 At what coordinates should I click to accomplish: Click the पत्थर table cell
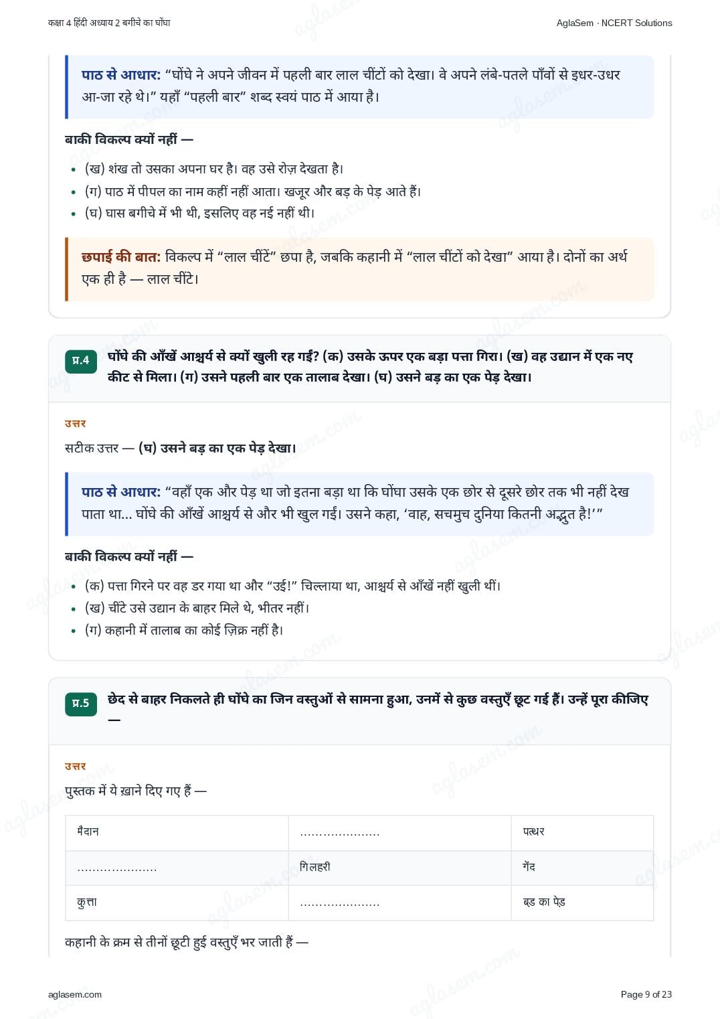582,832
